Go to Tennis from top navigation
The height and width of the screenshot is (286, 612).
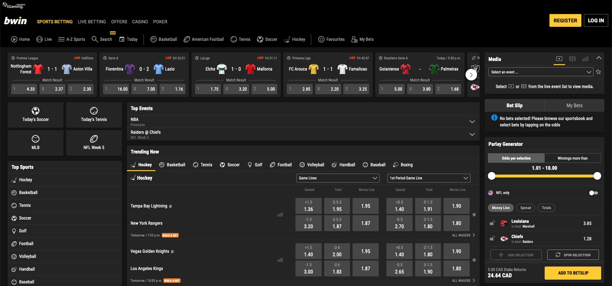(x=240, y=39)
